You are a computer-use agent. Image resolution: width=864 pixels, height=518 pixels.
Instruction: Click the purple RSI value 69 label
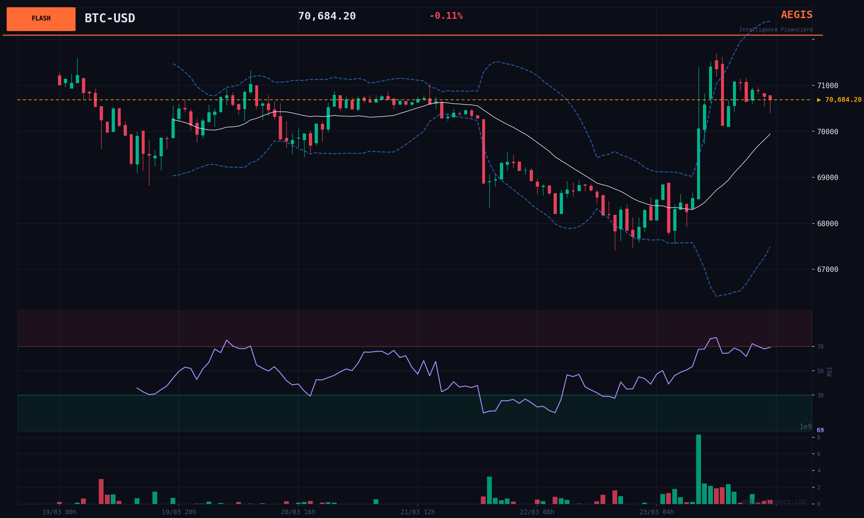[820, 430]
